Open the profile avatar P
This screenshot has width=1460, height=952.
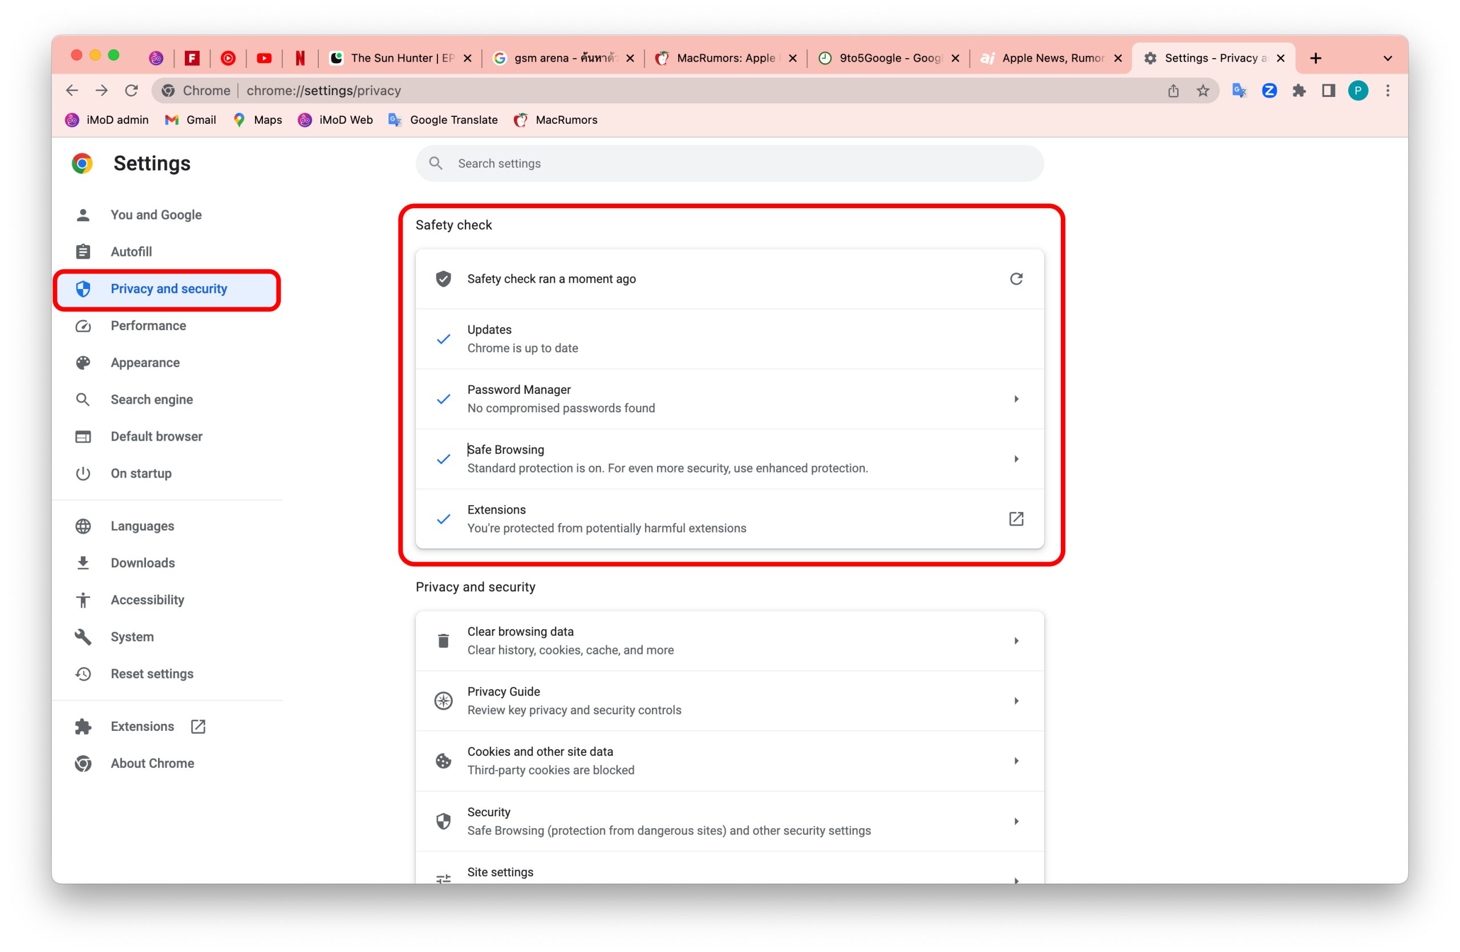pyautogui.click(x=1357, y=91)
